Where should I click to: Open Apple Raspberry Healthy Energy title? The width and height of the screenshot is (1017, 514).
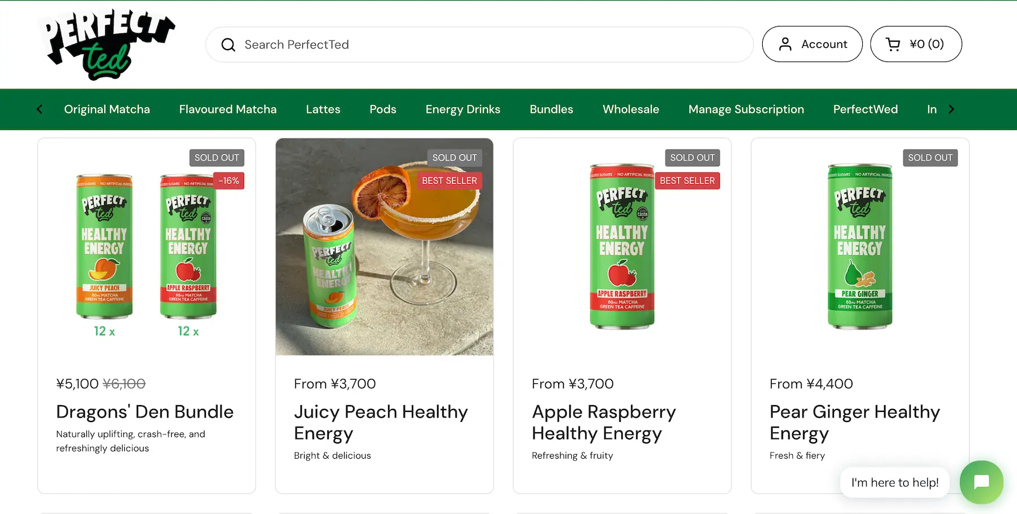click(603, 423)
